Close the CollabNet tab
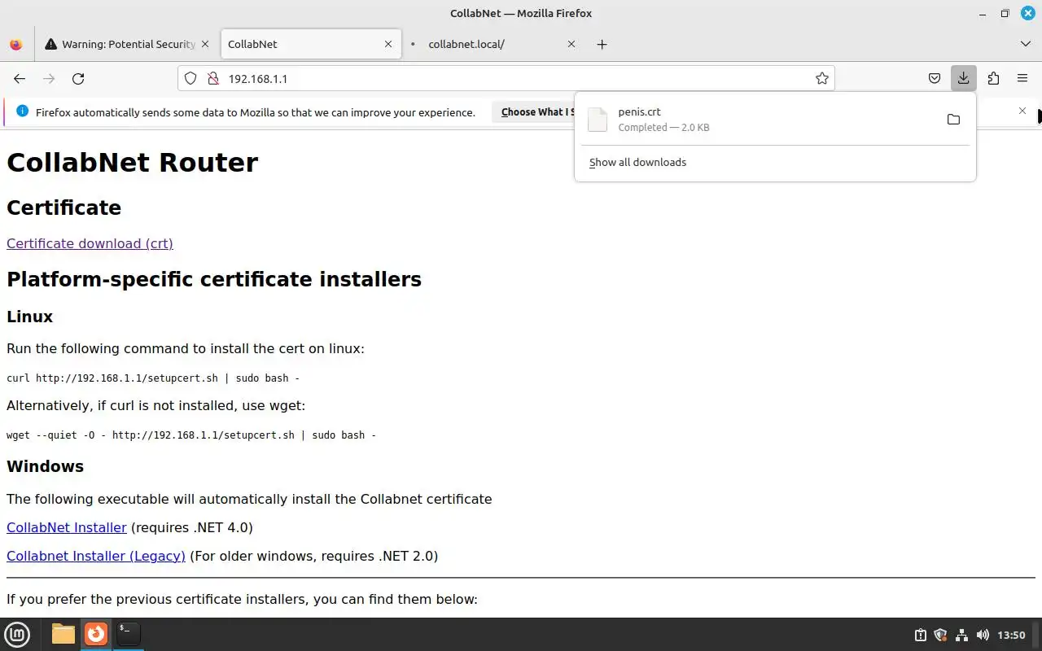1042x651 pixels. tap(389, 44)
